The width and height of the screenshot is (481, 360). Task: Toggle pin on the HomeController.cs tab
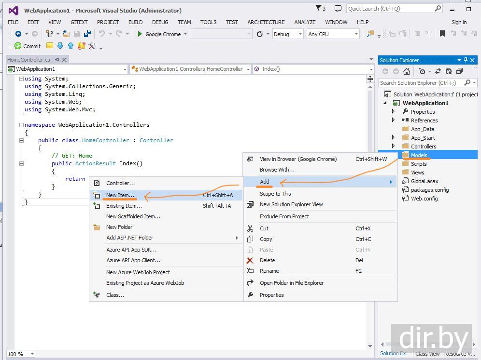57,60
